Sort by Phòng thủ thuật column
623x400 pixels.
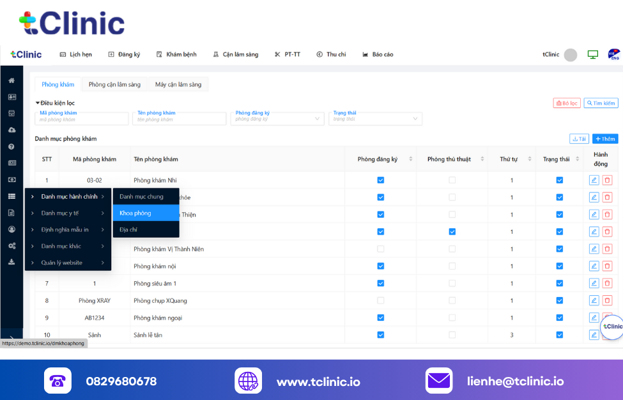482,159
